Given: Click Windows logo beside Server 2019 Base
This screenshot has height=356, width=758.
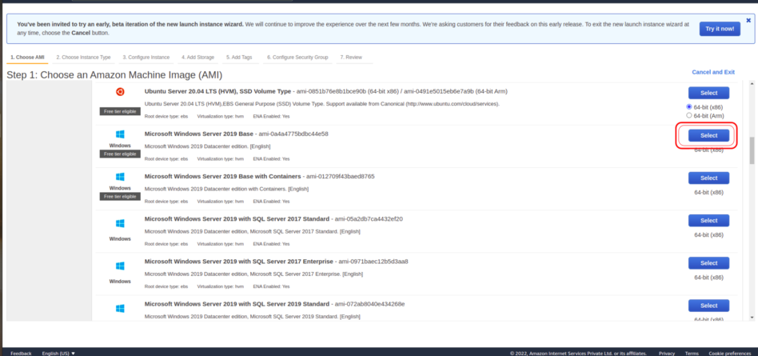Looking at the screenshot, I should pyautogui.click(x=120, y=134).
